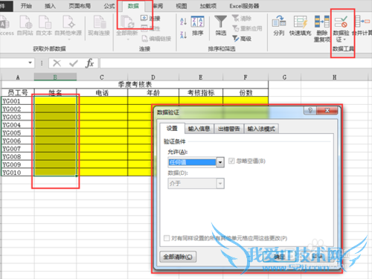Open the 视图 ribbon tab

(x=182, y=6)
